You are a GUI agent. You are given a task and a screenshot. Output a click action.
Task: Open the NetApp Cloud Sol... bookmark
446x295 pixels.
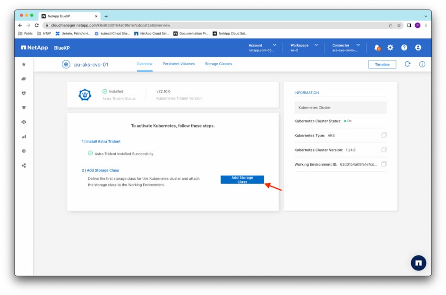[230, 34]
